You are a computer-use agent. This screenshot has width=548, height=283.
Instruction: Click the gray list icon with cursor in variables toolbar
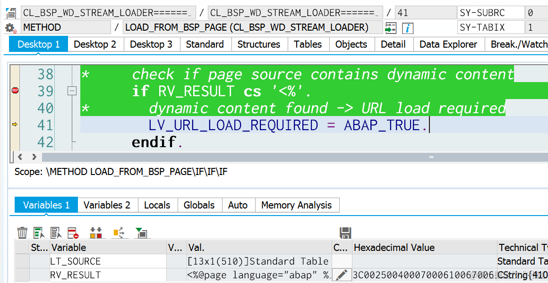tap(56, 233)
